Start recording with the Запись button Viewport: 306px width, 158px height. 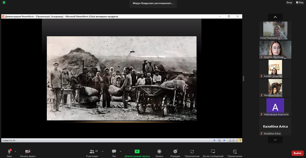(159, 152)
